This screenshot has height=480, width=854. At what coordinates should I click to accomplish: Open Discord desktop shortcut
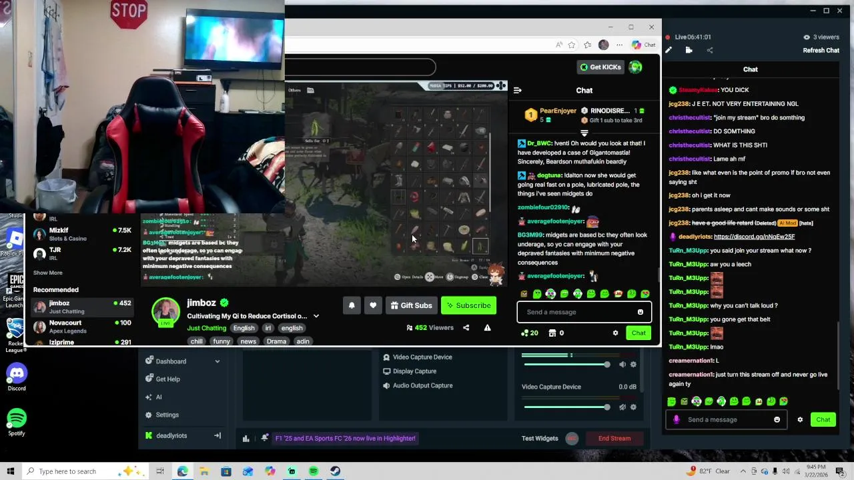point(17,377)
